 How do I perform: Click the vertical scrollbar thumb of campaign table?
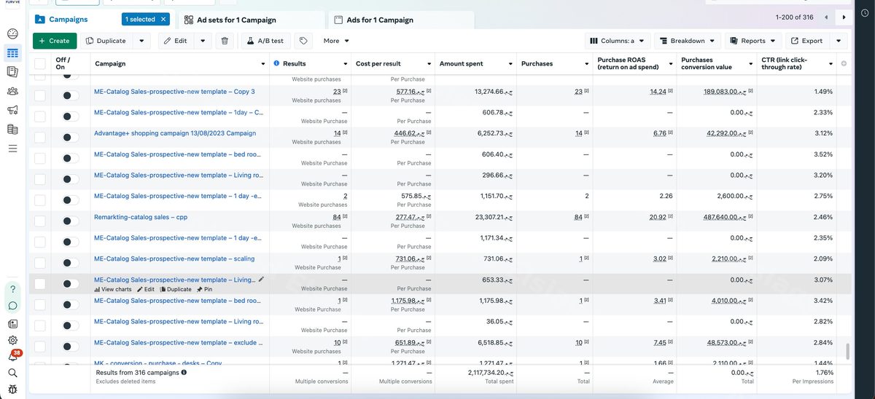847,352
